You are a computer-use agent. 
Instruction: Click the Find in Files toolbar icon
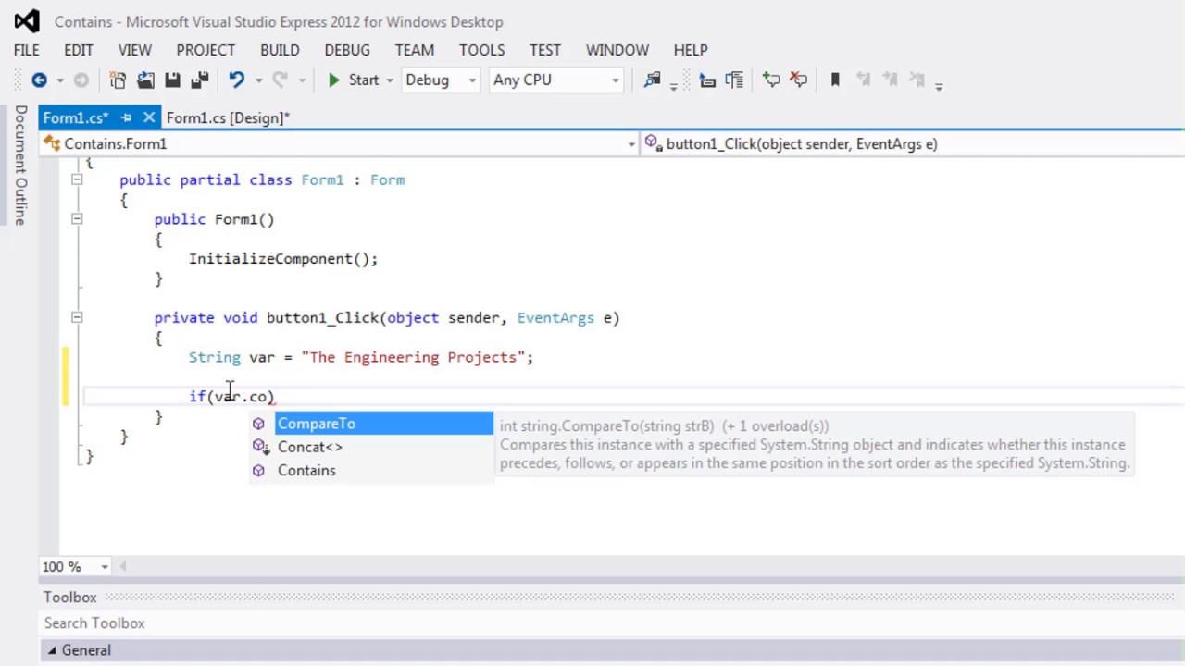[653, 80]
